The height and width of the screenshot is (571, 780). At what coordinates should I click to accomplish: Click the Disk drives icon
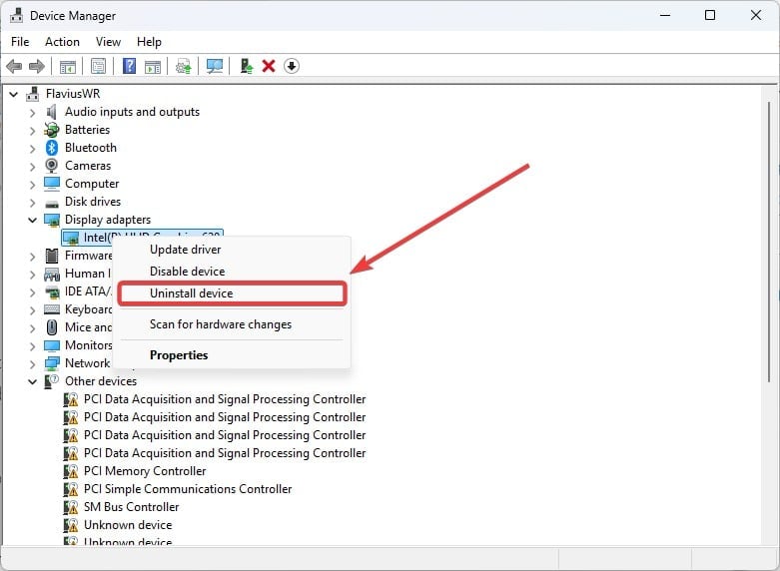(x=52, y=203)
